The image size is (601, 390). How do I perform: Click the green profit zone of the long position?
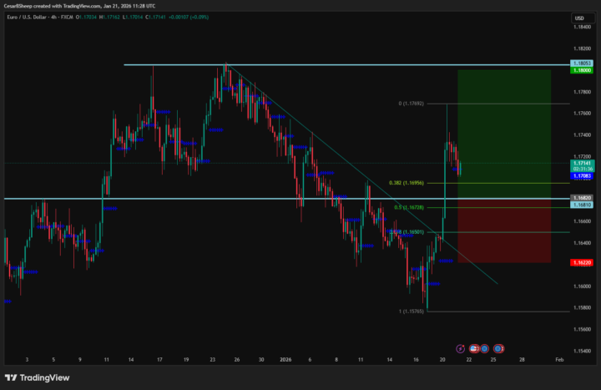504,134
